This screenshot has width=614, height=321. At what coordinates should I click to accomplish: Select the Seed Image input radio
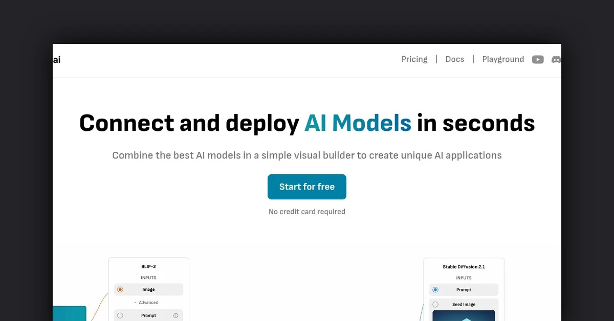pyautogui.click(x=435, y=304)
